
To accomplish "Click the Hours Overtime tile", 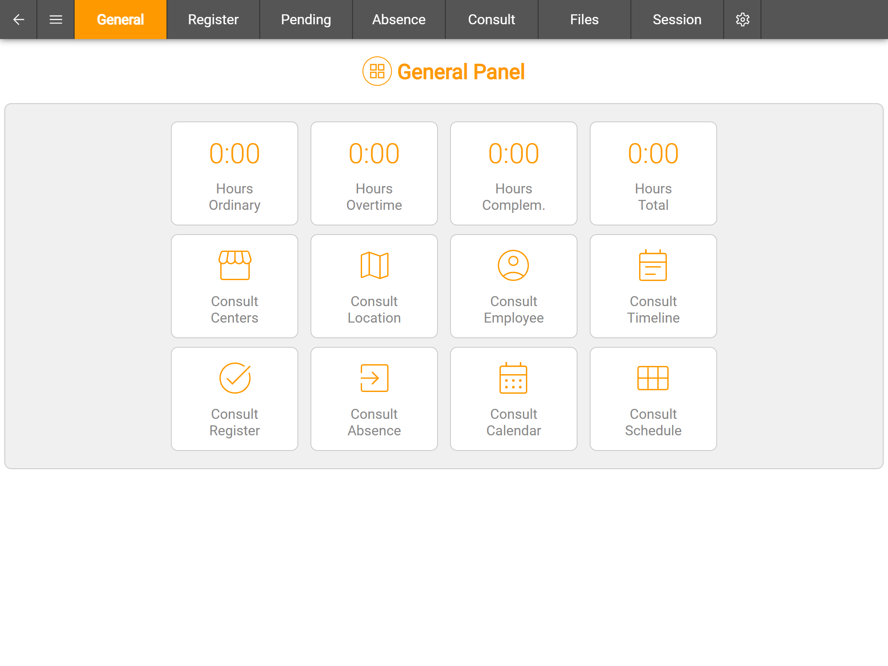I will (x=374, y=173).
